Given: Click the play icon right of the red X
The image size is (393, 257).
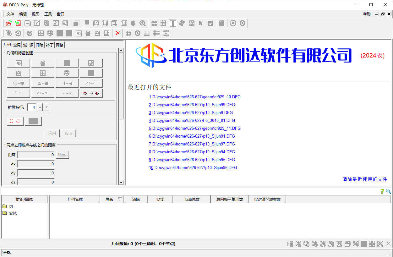Looking at the screenshot, I should (138, 33).
